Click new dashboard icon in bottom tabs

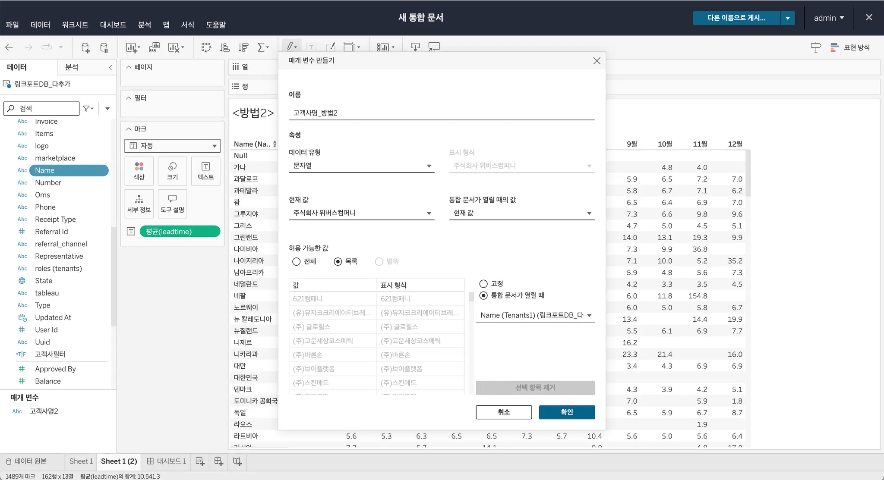[218, 461]
